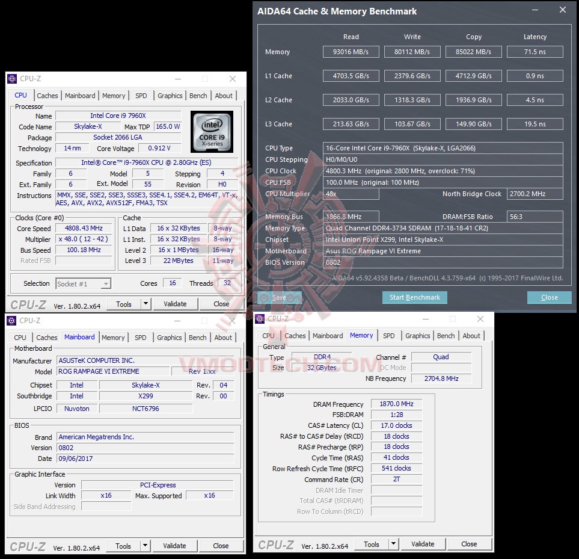Click CPU Multiplier field showing 48x
Screen dimensions: 579x559
coord(351,194)
